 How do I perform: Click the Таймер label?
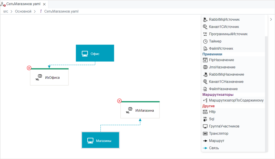[215, 41]
